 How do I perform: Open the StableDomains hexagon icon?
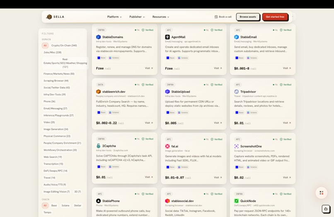[98, 37]
